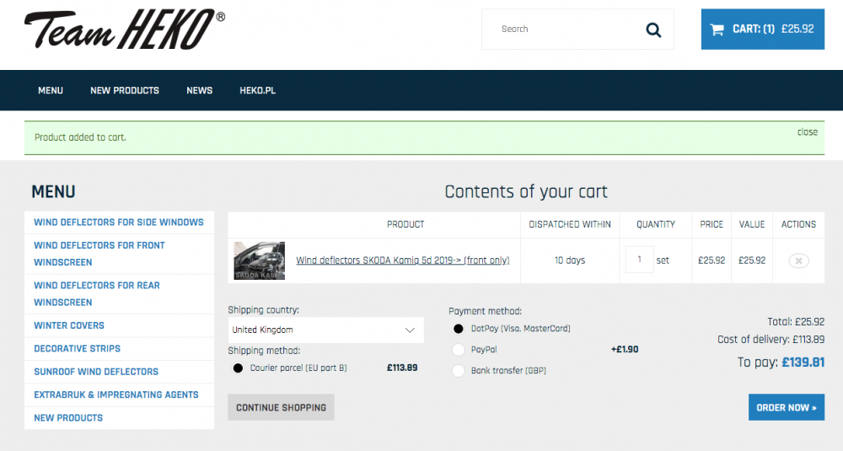Click the PRODUCT column header
The height and width of the screenshot is (451, 843).
[x=405, y=225]
